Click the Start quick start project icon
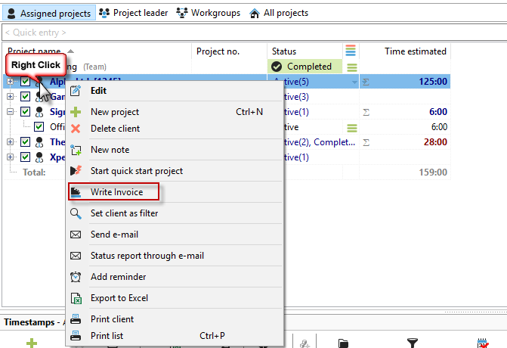This screenshot has height=348, width=507. (76, 171)
